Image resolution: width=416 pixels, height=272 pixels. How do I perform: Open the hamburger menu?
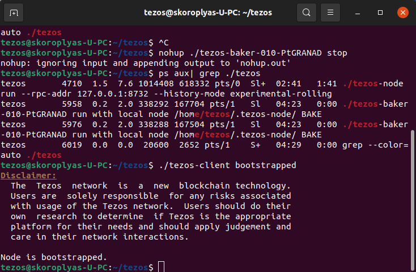pos(330,12)
